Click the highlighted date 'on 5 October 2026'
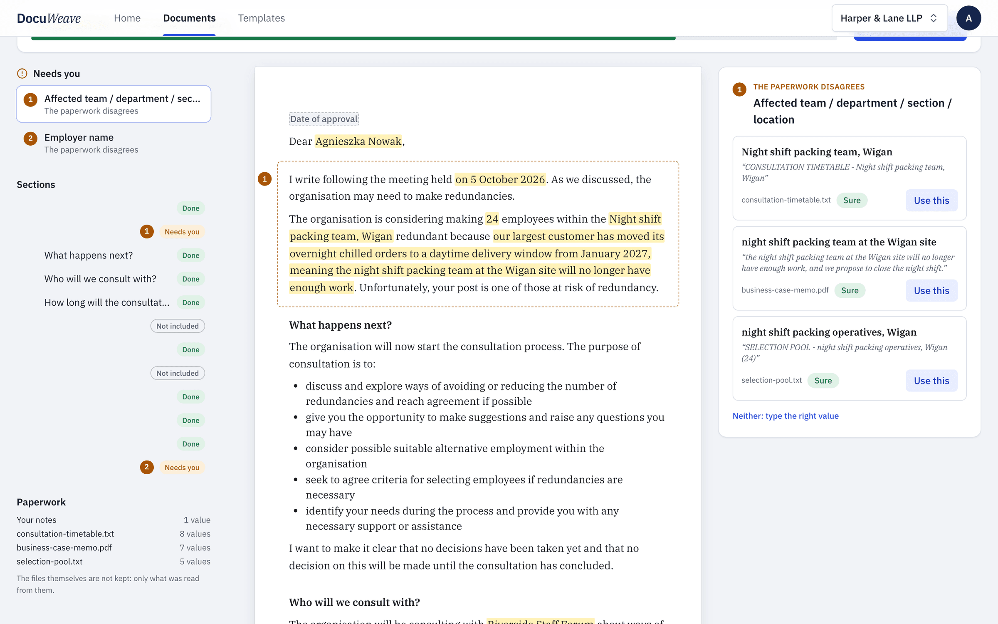The width and height of the screenshot is (998, 624). click(500, 179)
